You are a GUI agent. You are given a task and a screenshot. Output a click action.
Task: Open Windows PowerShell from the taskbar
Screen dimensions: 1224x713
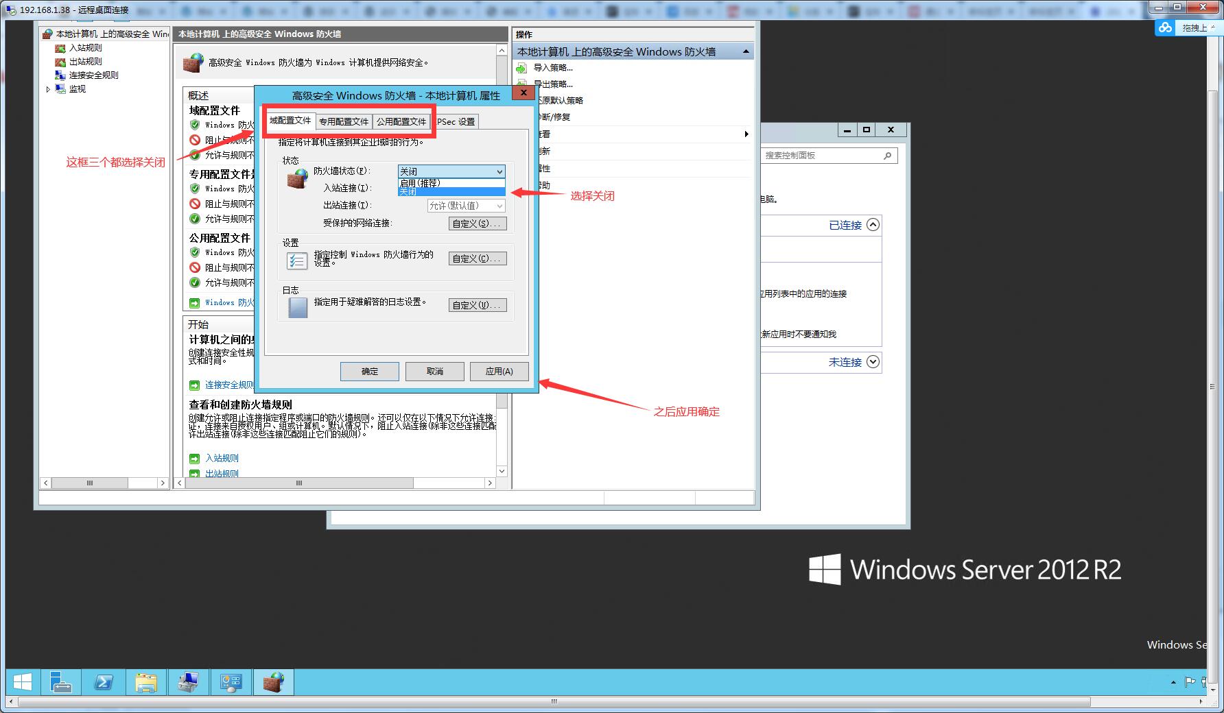coord(103,681)
